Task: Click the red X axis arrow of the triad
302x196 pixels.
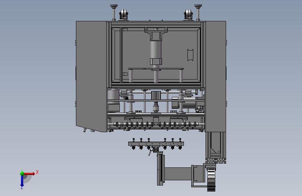Action: point(30,174)
